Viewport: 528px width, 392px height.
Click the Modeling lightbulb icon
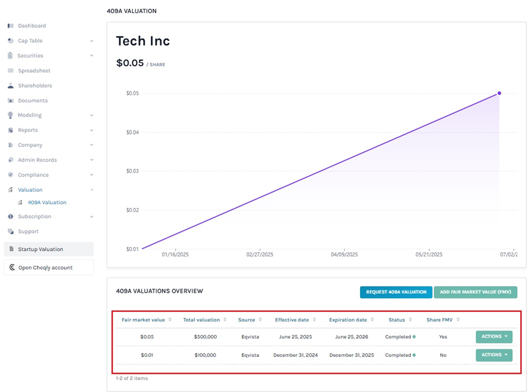click(x=11, y=115)
